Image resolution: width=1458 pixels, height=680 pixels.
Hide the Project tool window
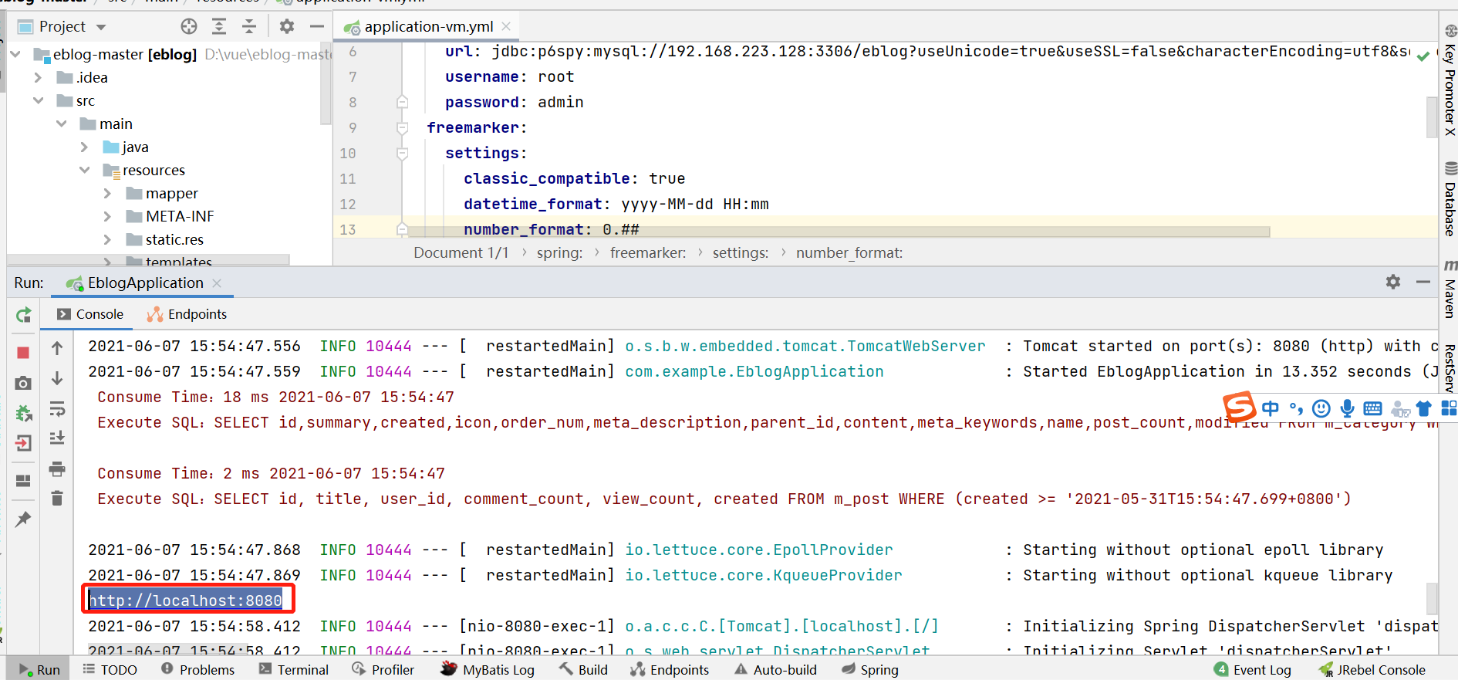click(316, 26)
